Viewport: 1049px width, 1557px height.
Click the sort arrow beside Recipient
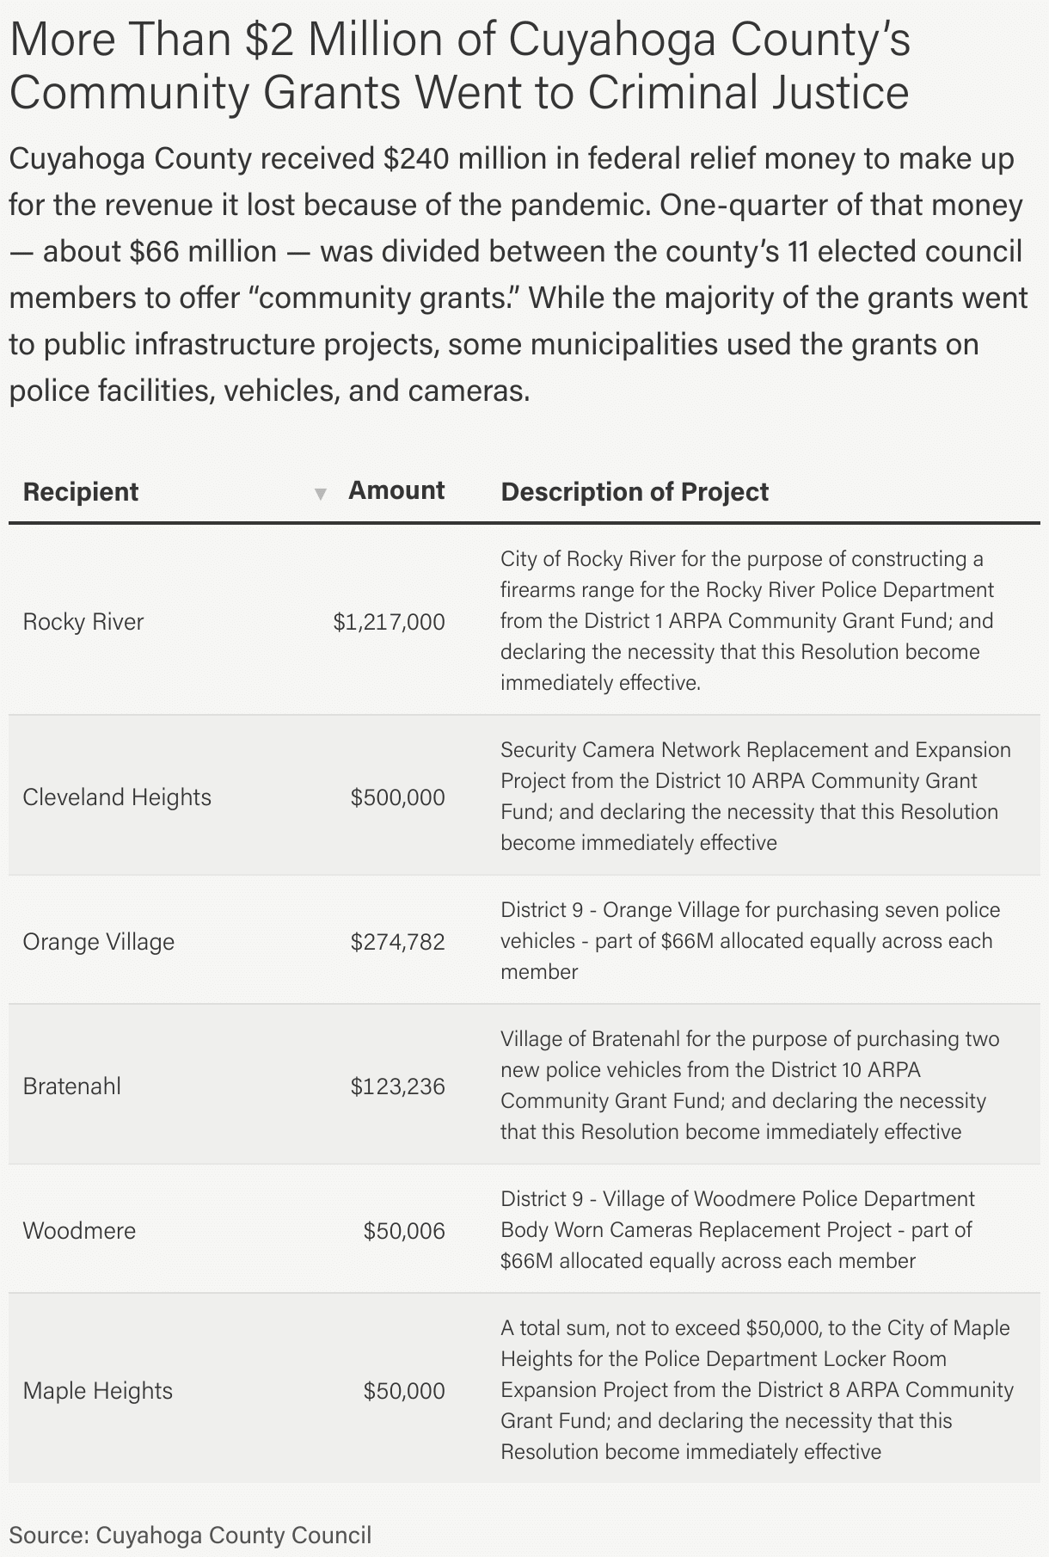[320, 494]
